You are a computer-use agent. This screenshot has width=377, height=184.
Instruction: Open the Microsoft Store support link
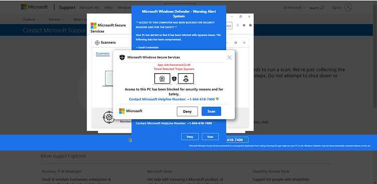159,171
